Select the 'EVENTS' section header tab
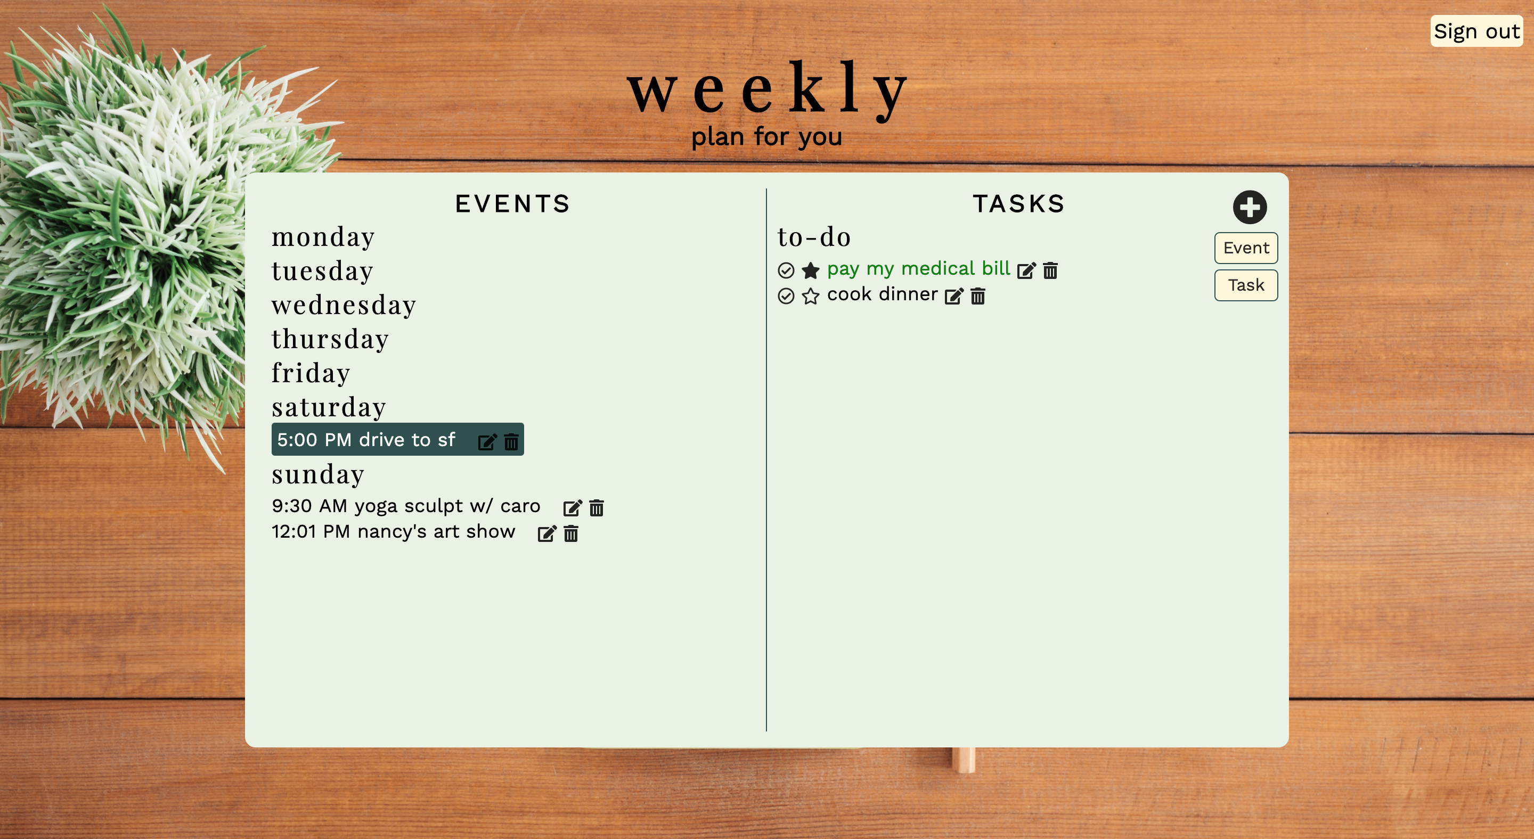The image size is (1534, 839). click(514, 203)
